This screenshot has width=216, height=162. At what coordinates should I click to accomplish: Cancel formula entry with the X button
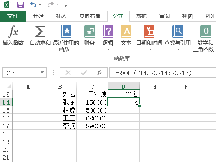68,73
